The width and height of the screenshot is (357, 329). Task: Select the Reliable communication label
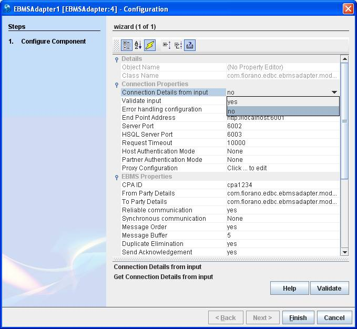coord(157,210)
